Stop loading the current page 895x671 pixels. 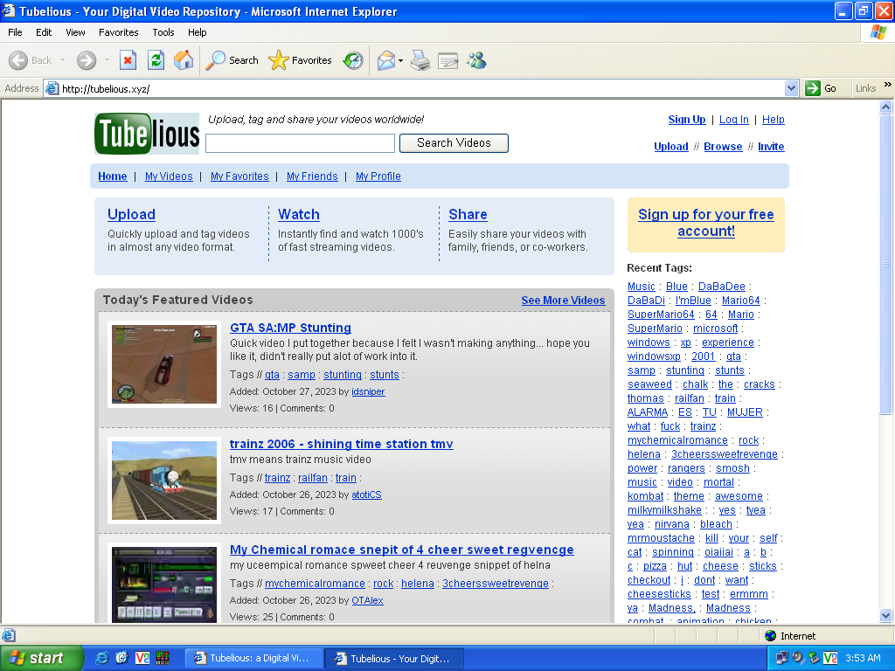pos(129,59)
